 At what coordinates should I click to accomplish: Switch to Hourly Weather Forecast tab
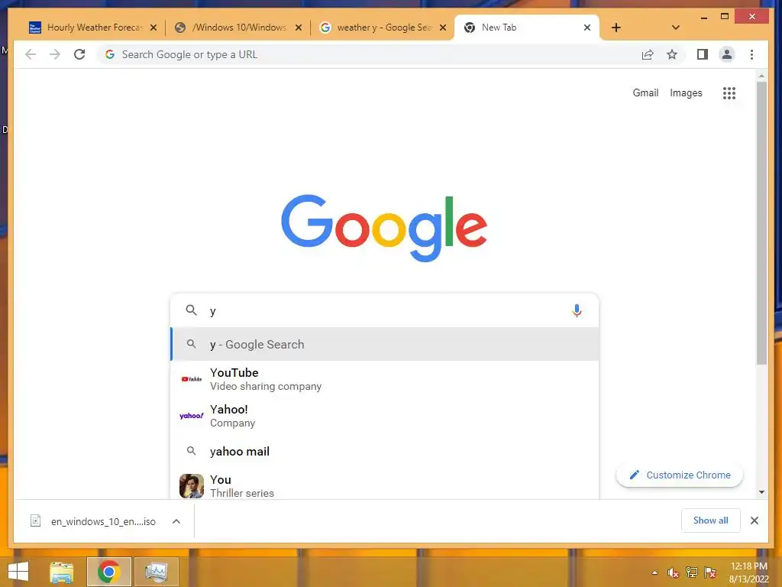93,28
